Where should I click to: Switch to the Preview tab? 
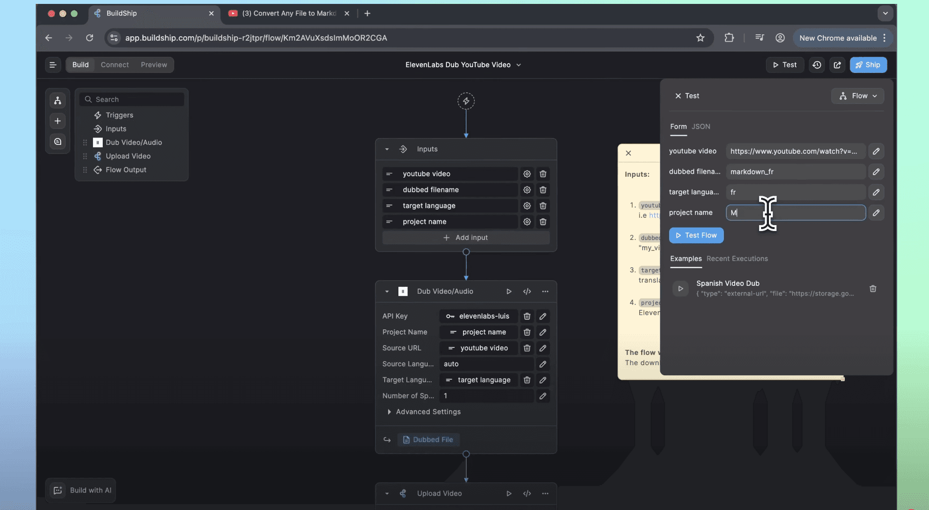(154, 65)
